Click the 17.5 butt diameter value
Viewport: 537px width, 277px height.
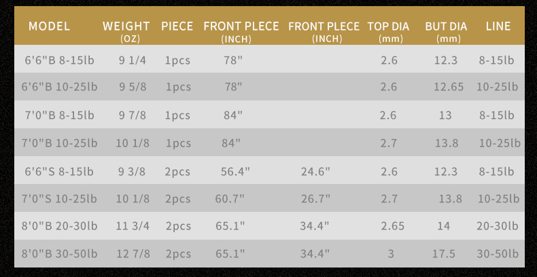point(443,254)
